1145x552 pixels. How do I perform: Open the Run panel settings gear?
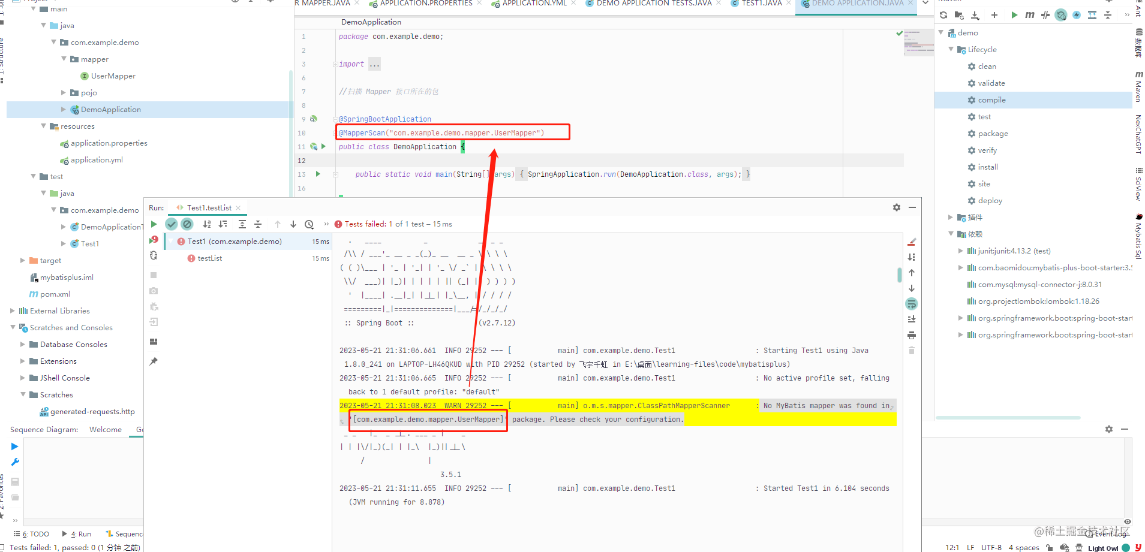click(x=896, y=207)
